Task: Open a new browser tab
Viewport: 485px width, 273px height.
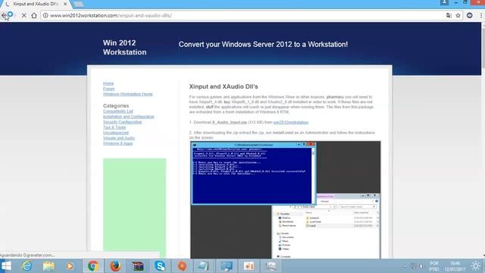Action: tap(78, 5)
